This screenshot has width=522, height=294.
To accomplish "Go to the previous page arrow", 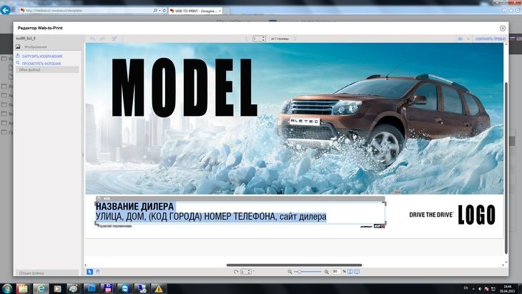I will 246,39.
